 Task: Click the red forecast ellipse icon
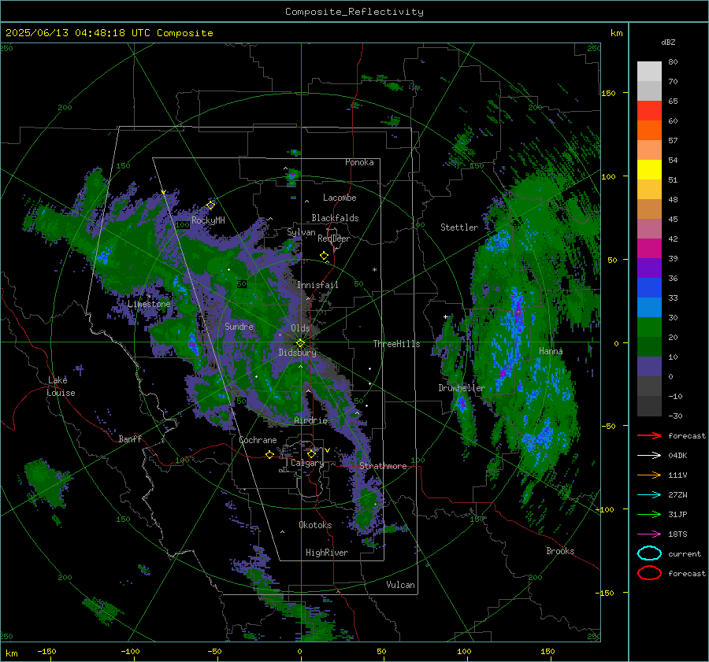649,573
